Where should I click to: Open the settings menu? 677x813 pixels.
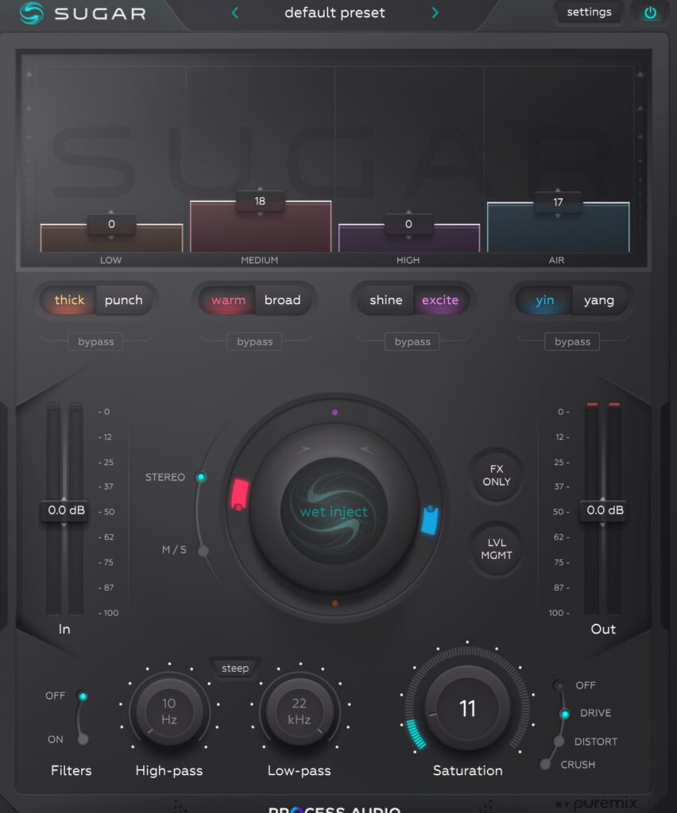589,12
